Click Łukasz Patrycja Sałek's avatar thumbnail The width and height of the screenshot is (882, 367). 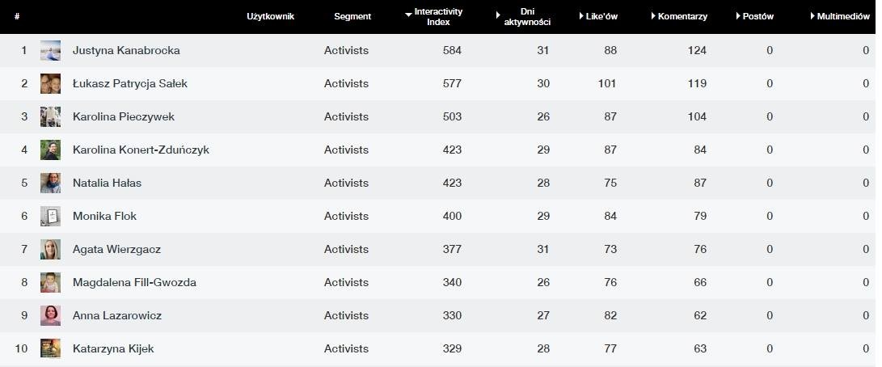pyautogui.click(x=50, y=83)
